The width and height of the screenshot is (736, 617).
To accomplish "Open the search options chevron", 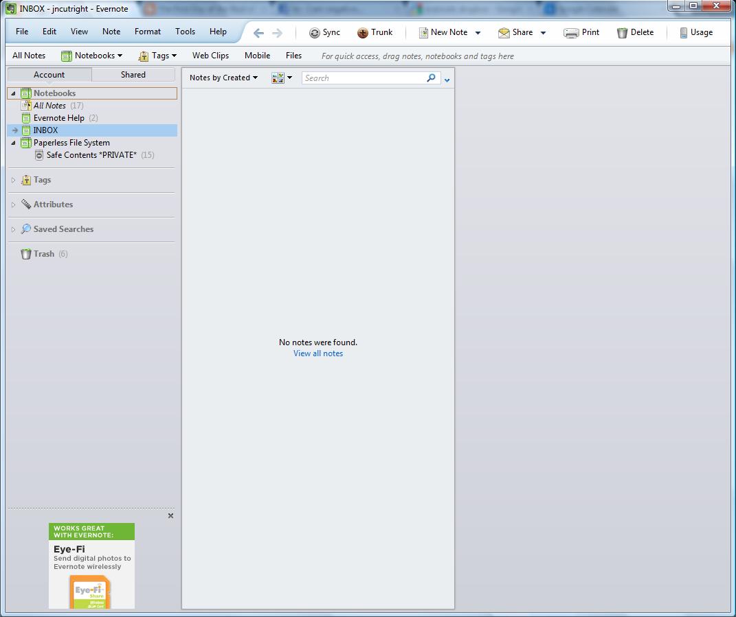I will [447, 80].
